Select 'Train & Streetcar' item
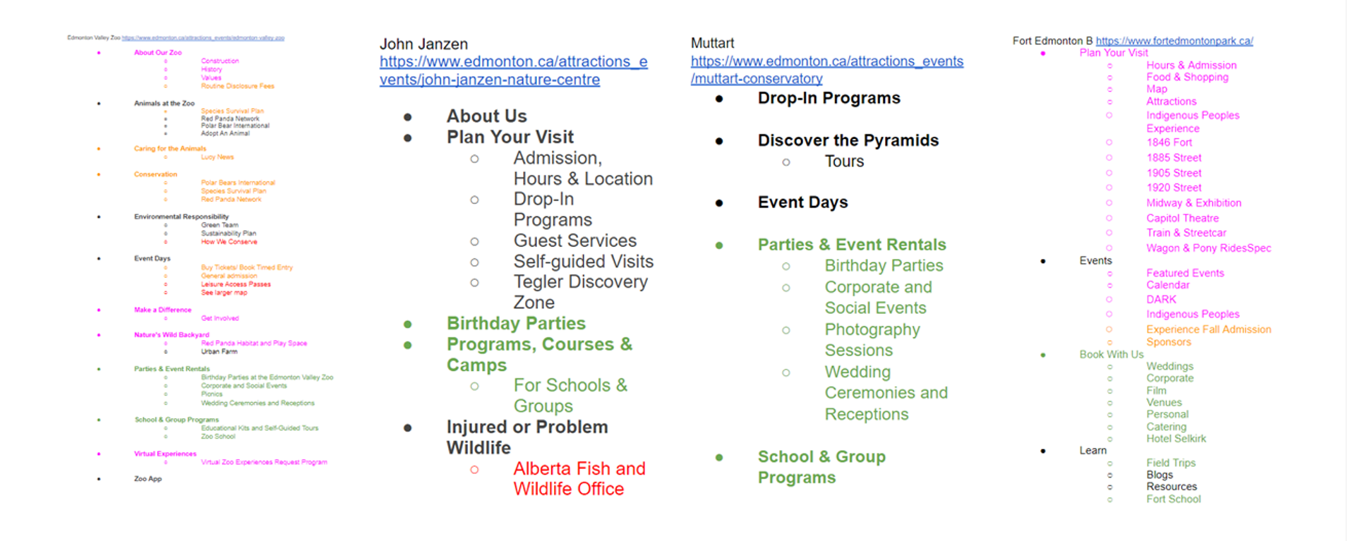The height and width of the screenshot is (541, 1355). [1186, 233]
